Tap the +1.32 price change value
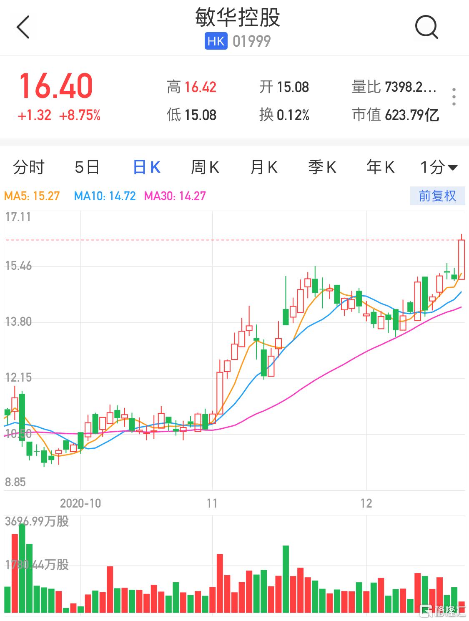Image resolution: width=469 pixels, height=621 pixels. pyautogui.click(x=35, y=115)
